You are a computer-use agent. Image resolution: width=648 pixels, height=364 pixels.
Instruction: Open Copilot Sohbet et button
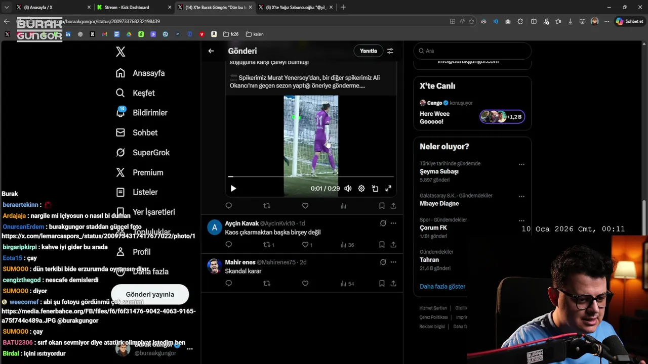pyautogui.click(x=629, y=21)
